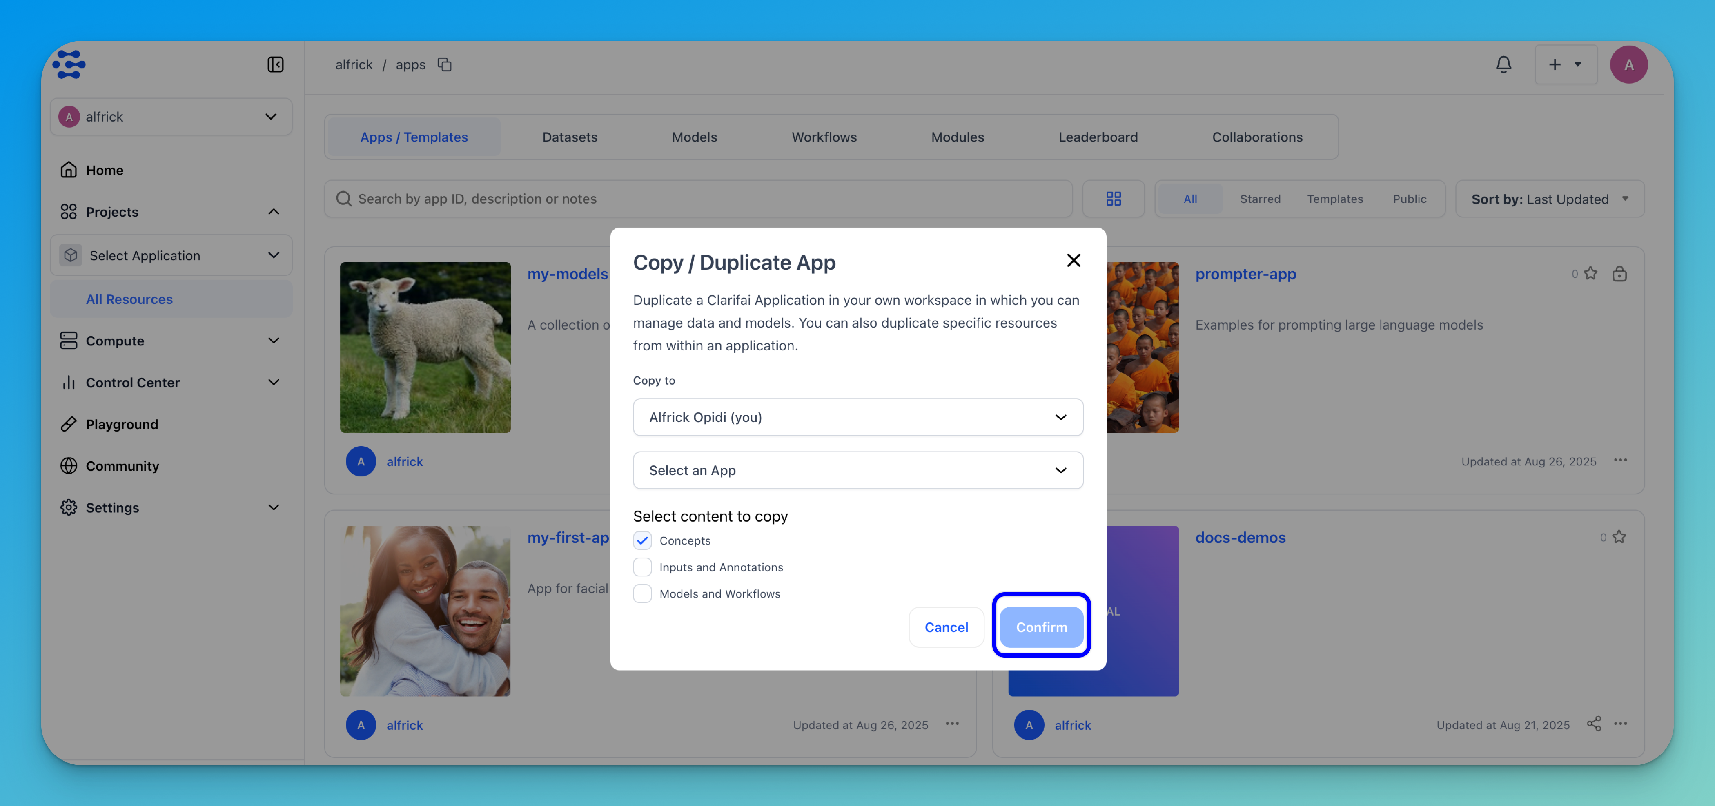Click Cancel in the dialog
Image resolution: width=1715 pixels, height=806 pixels.
(x=946, y=627)
